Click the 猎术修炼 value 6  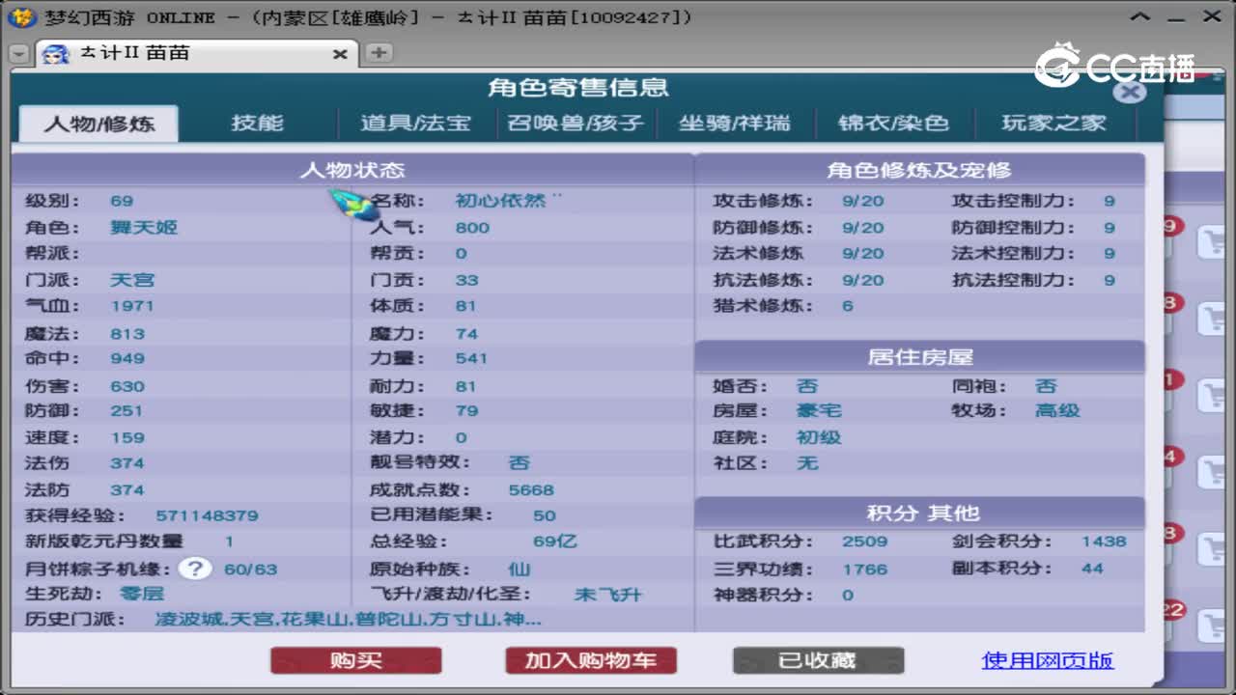(848, 306)
